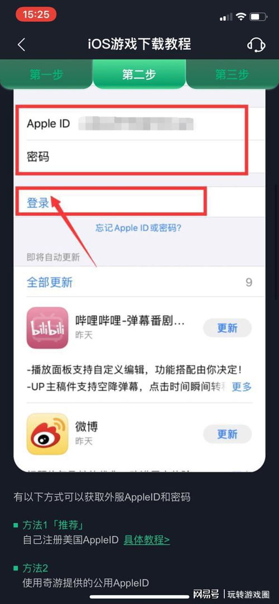Screen dimensions: 279x604
Task: Expand bilibili notes with 更多
Action: pyautogui.click(x=242, y=386)
